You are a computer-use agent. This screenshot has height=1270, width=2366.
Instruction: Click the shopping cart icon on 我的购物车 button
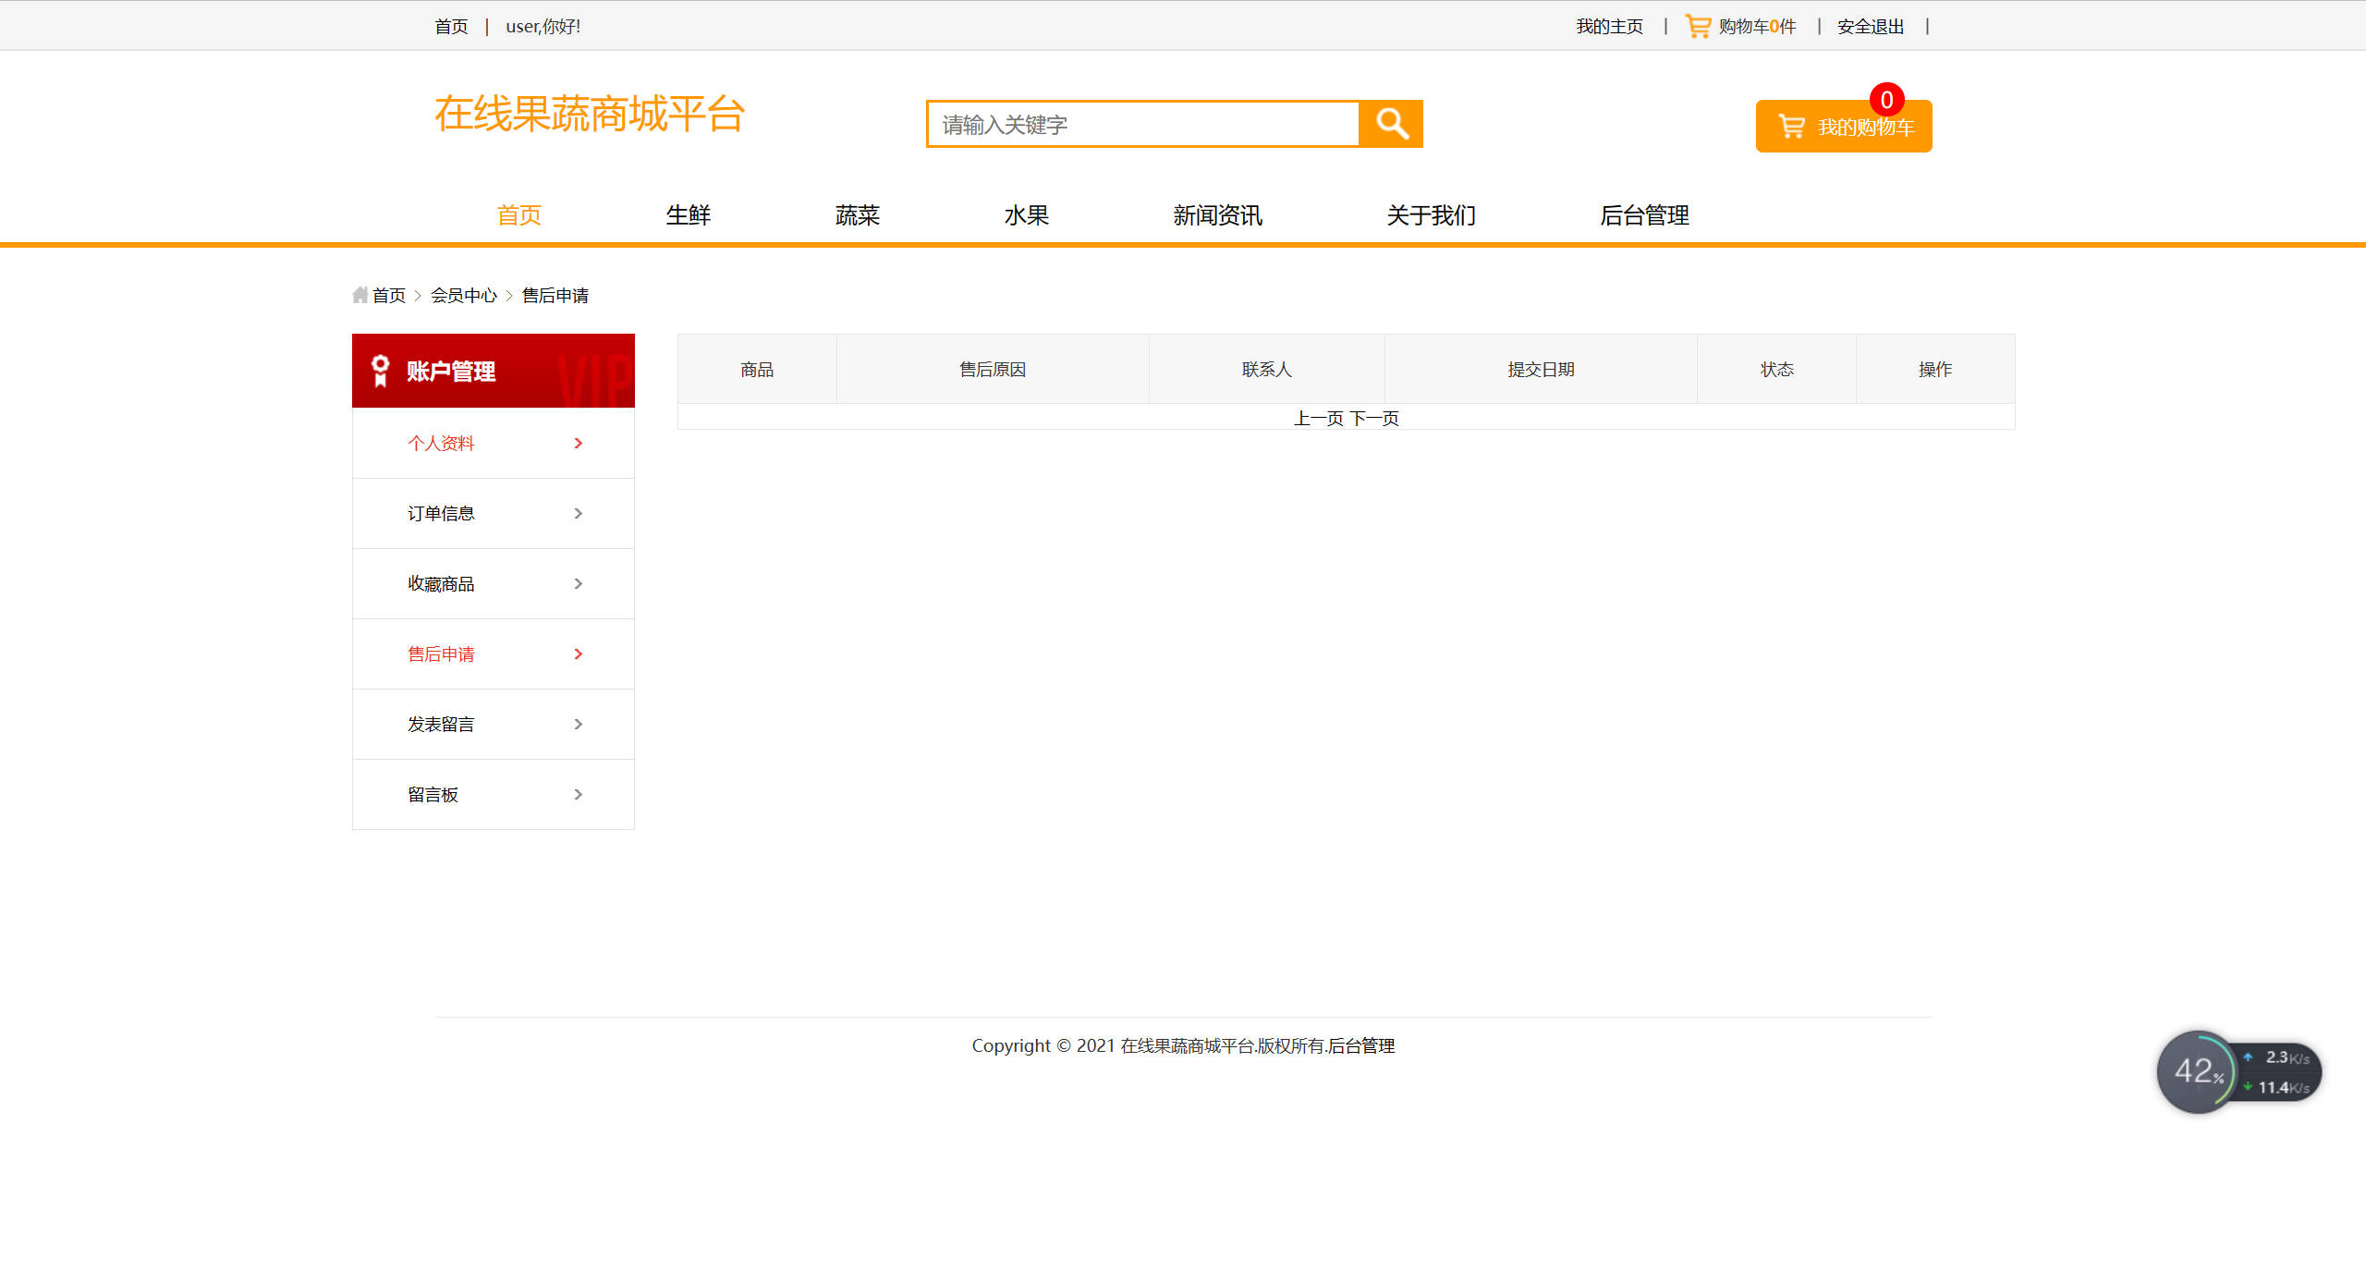point(1791,126)
